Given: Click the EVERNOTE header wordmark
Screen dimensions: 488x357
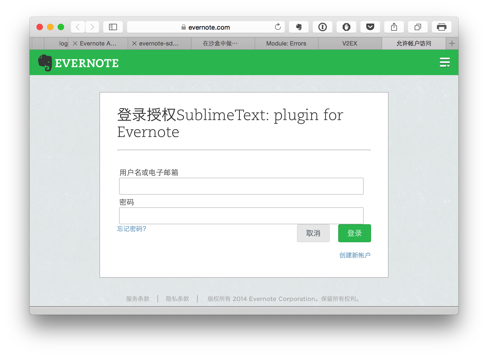Looking at the screenshot, I should click(87, 63).
